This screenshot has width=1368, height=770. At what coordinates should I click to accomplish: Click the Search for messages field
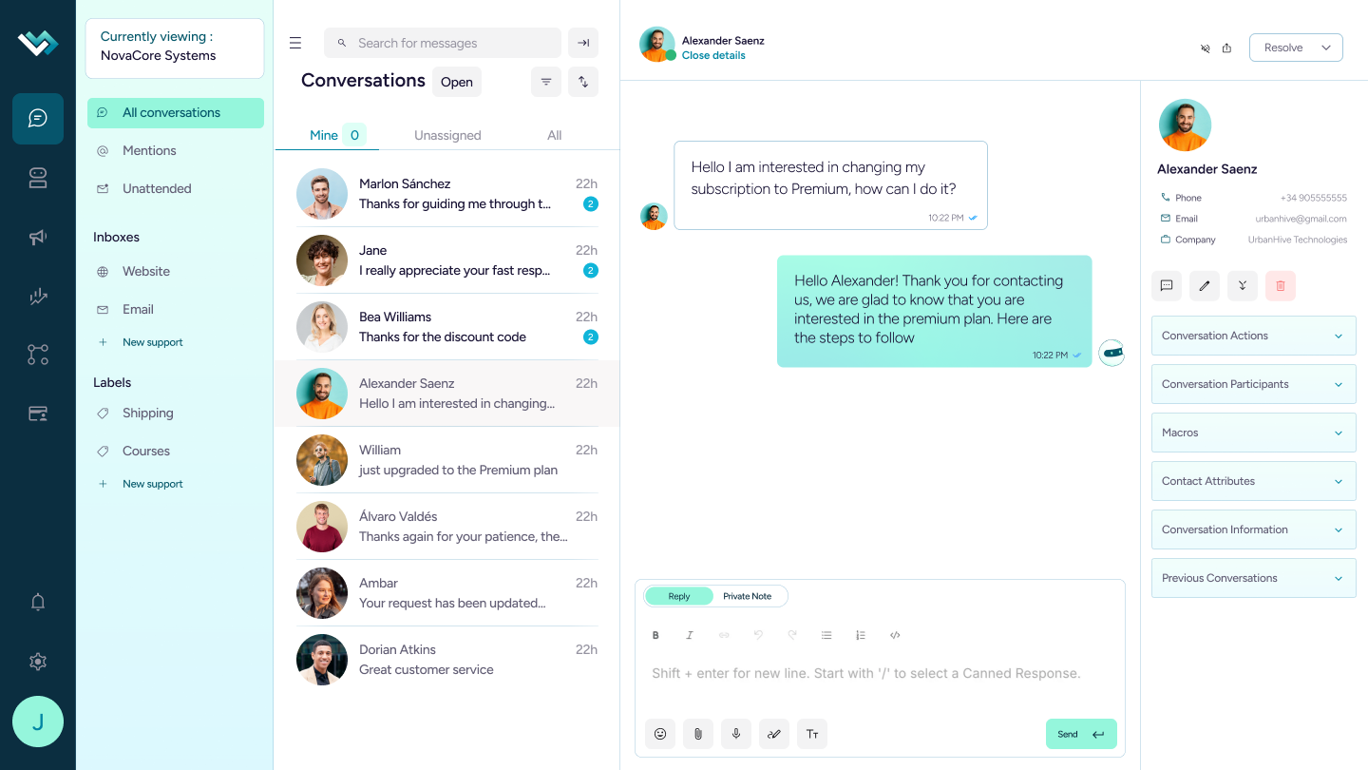click(x=442, y=43)
